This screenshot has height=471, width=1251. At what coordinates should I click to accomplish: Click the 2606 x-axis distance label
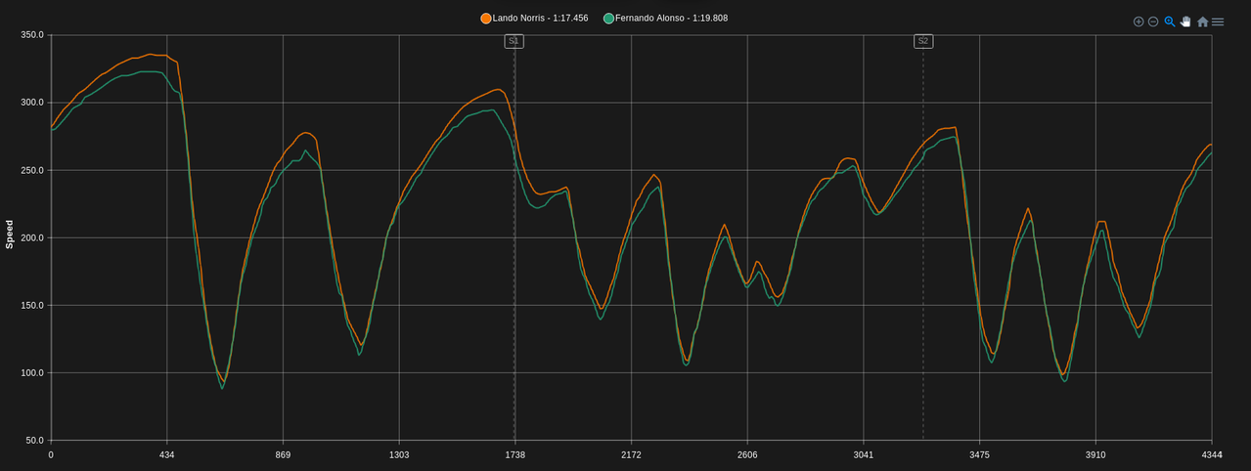pyautogui.click(x=747, y=455)
